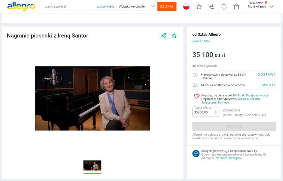Click the blue umbrella buyer protection icon
The height and width of the screenshot is (181, 283).
[x=196, y=153]
